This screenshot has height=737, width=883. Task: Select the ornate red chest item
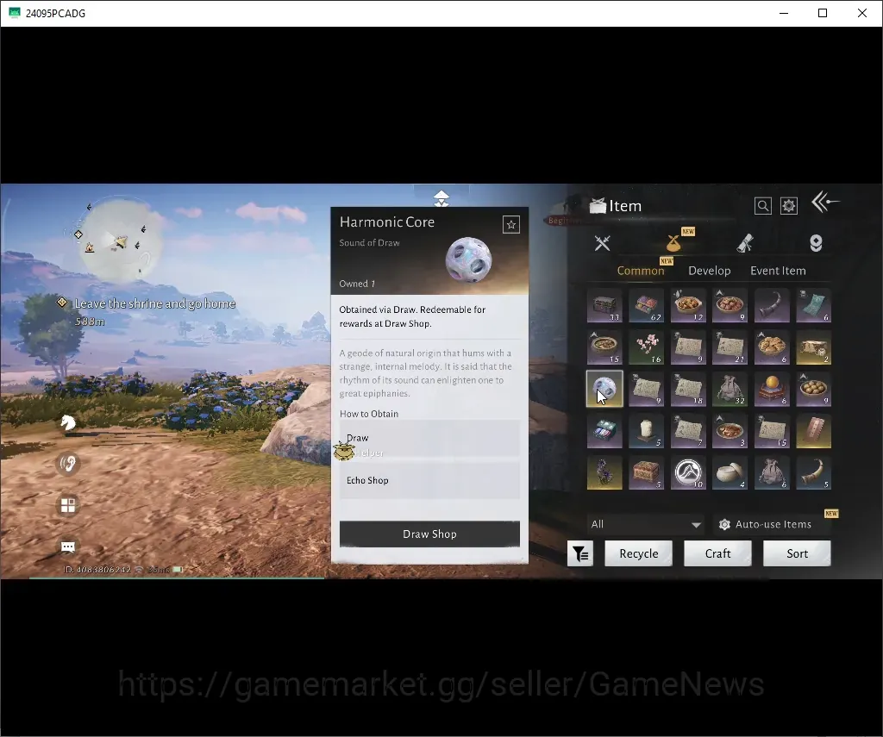647,472
